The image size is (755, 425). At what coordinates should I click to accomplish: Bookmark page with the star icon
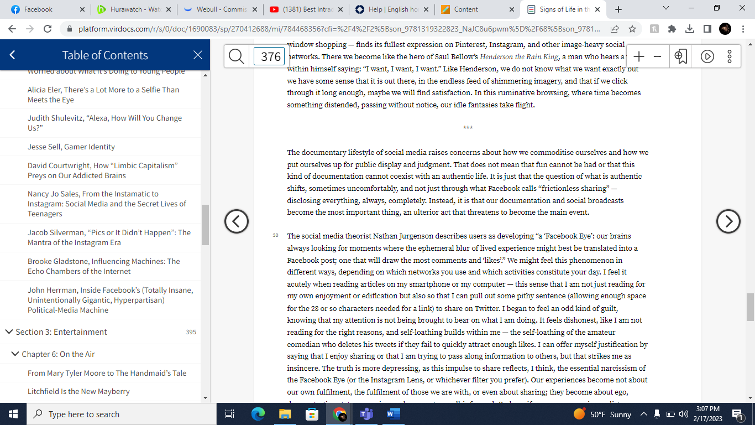pos(632,29)
